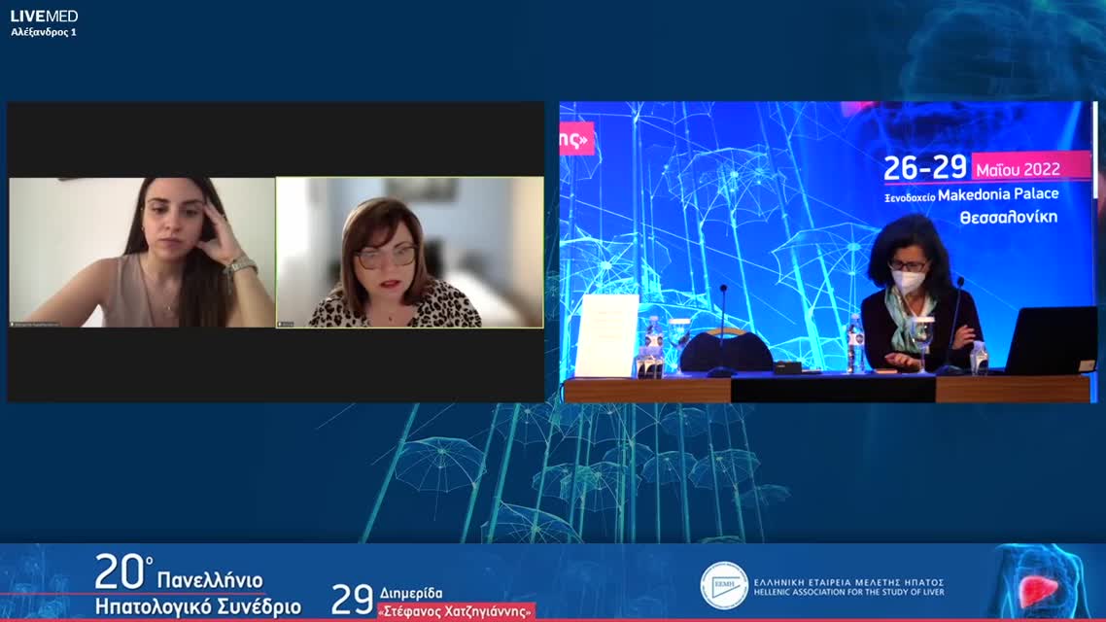Select the highlighted active-speaker video tile
This screenshot has width=1106, height=622.
click(409, 252)
